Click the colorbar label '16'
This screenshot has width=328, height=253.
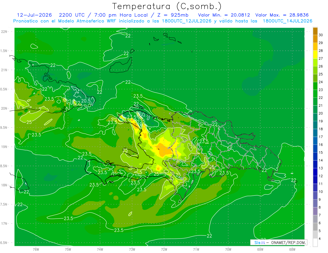pyautogui.click(x=321, y=145)
